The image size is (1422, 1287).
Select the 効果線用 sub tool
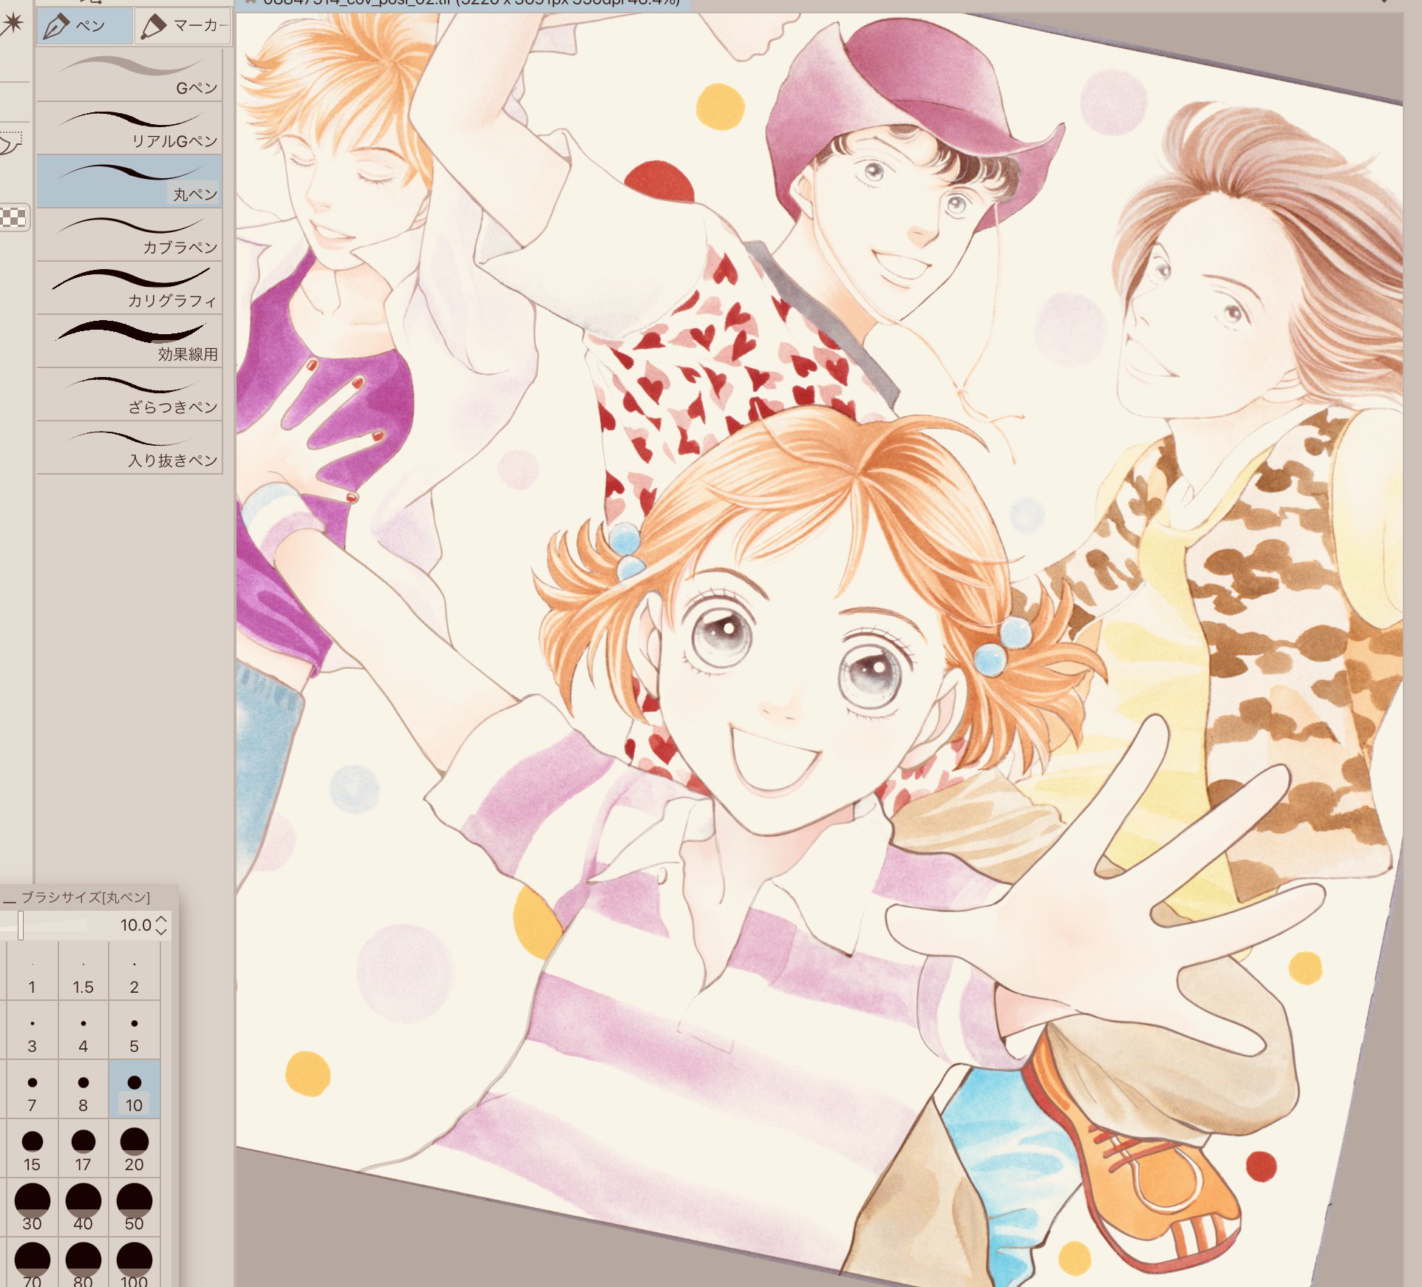click(129, 341)
